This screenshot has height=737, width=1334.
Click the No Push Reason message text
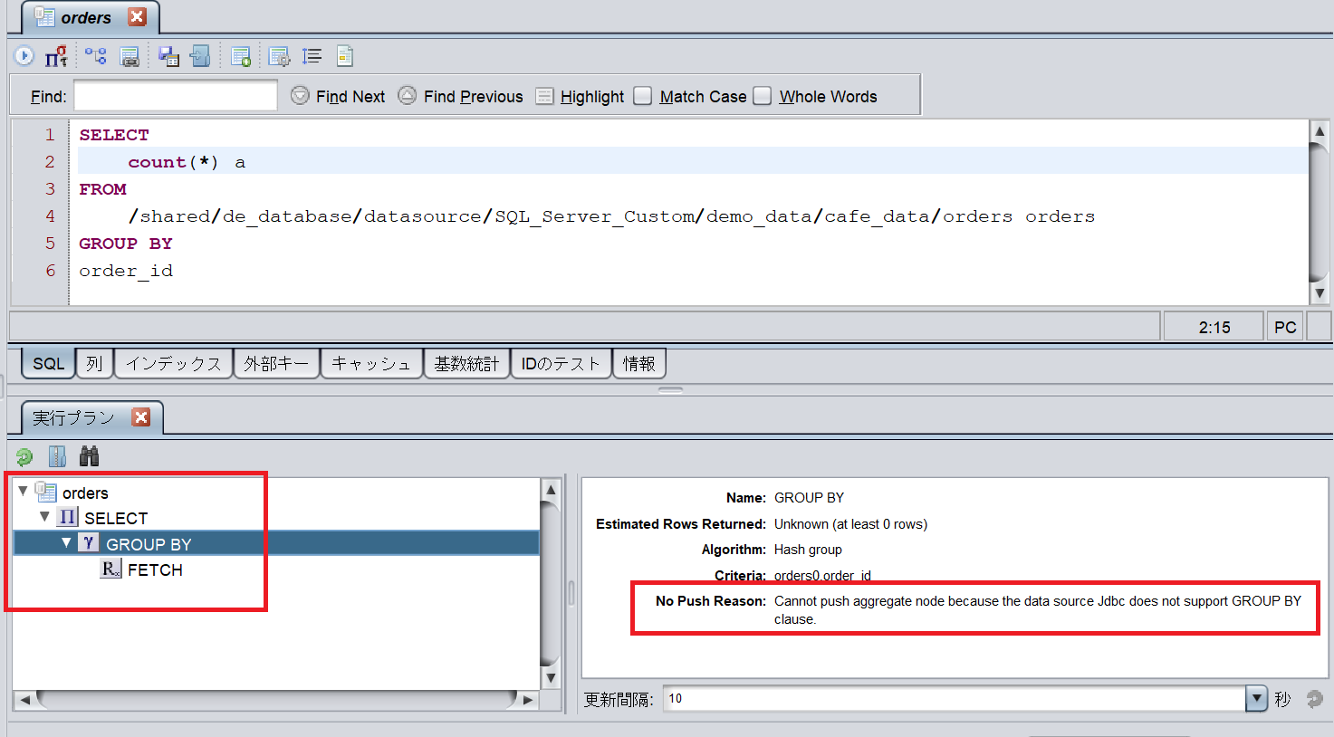click(x=1038, y=609)
